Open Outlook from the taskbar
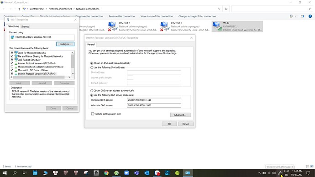Screen dimensions: 315x177 147,173
